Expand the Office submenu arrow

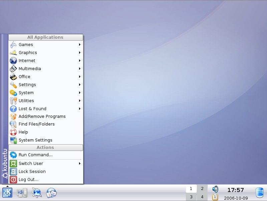pos(80,77)
